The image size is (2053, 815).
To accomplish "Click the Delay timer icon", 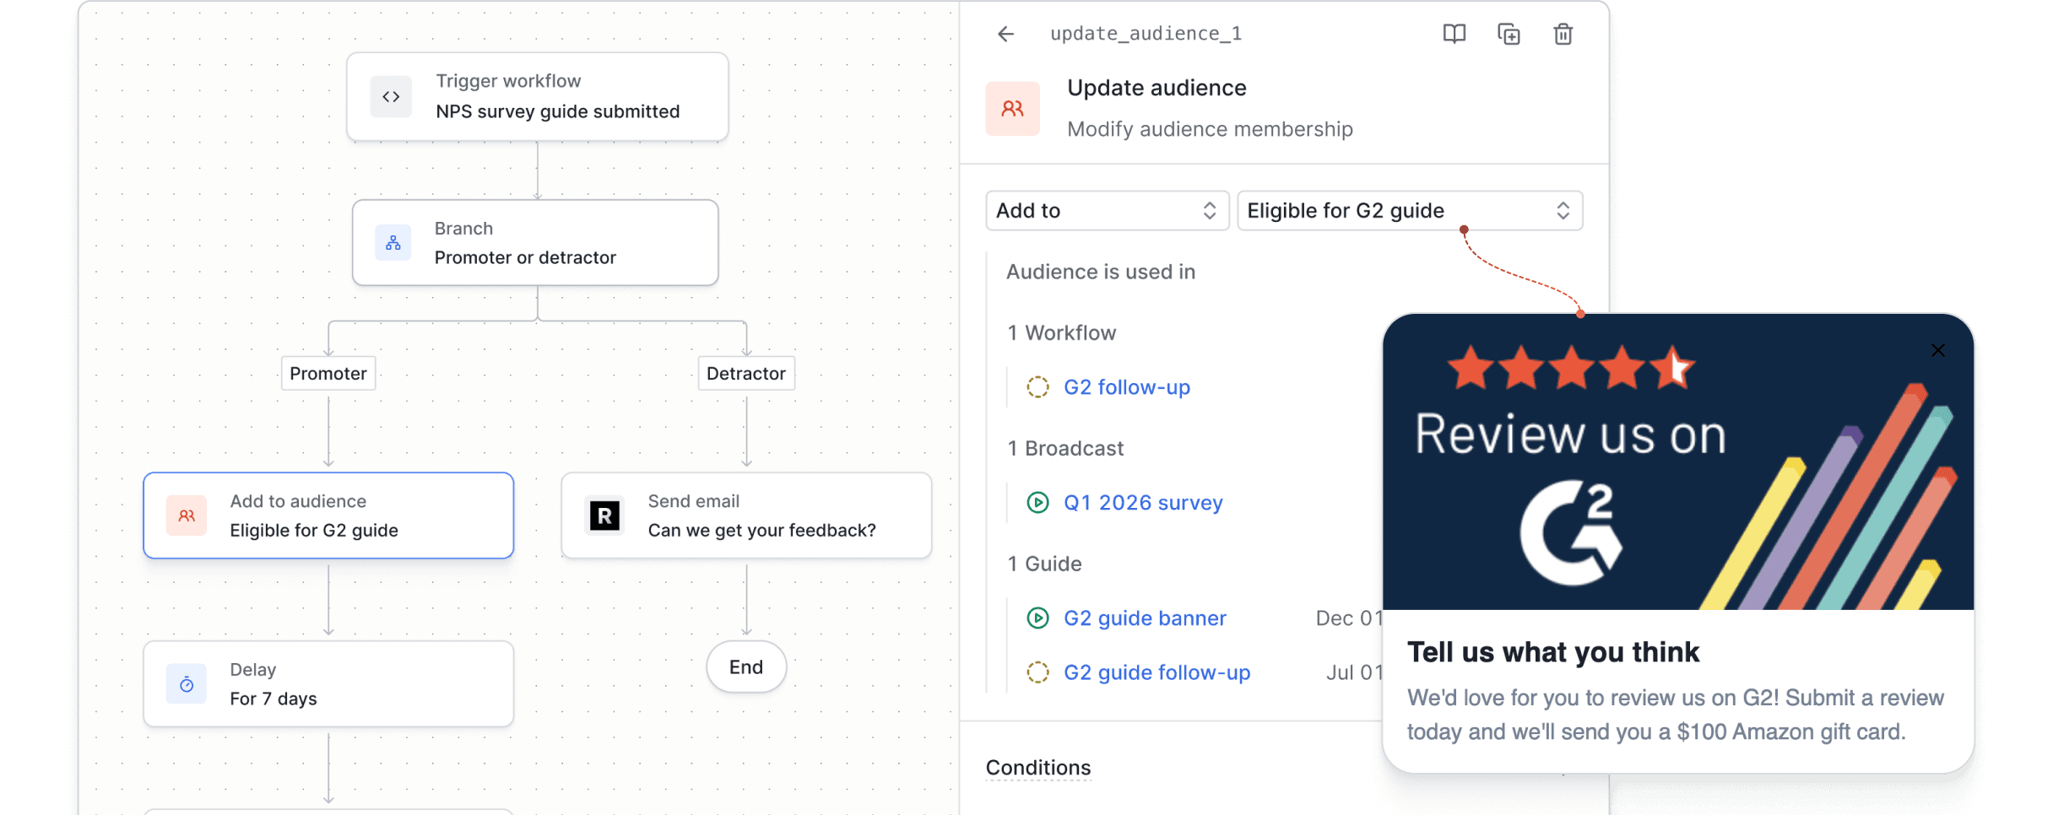I will (187, 684).
